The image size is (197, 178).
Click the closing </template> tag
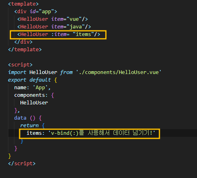(25, 50)
